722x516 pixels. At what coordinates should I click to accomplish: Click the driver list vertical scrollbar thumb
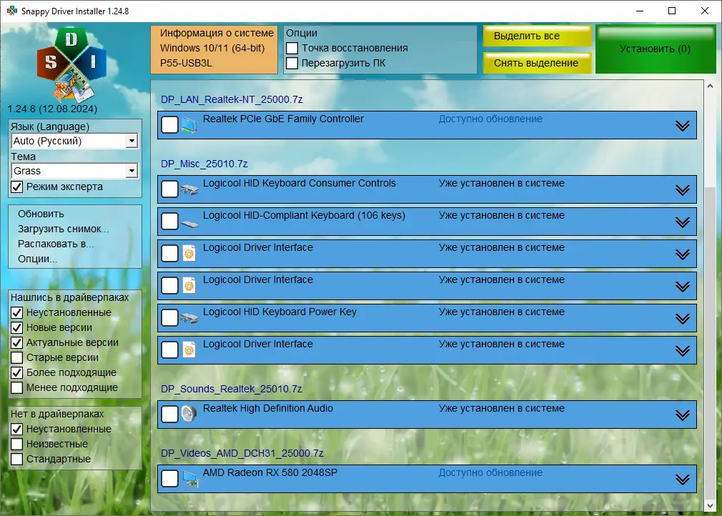coord(710,343)
